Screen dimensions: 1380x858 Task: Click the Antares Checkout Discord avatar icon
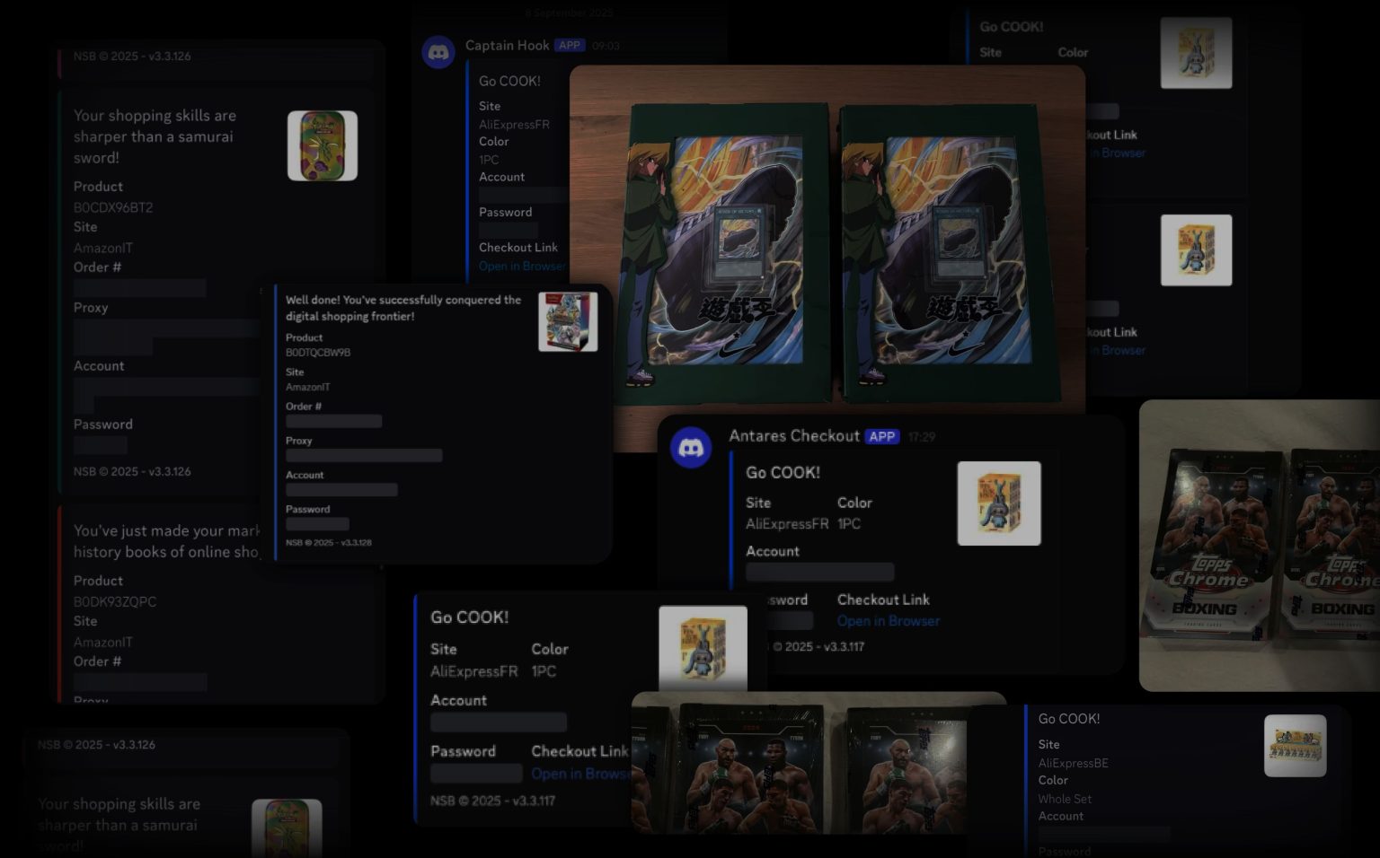click(x=691, y=447)
